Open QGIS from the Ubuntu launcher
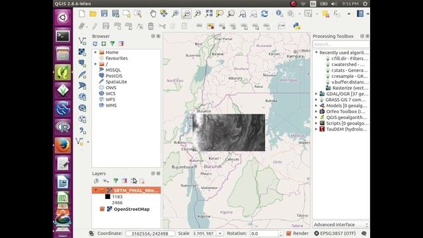The width and height of the screenshot is (423, 238). (63, 72)
